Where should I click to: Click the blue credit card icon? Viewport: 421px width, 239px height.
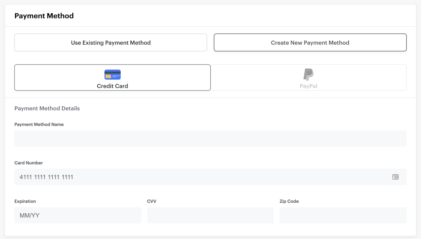112,74
